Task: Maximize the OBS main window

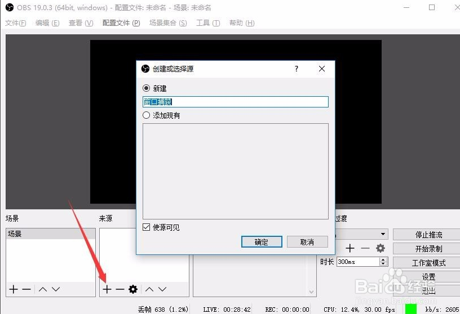Action: coord(432,7)
